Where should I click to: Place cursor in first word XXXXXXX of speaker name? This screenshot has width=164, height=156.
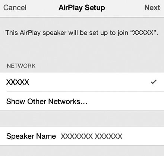[x=77, y=136]
